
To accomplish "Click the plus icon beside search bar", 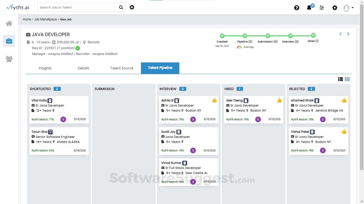I will point(132,7).
